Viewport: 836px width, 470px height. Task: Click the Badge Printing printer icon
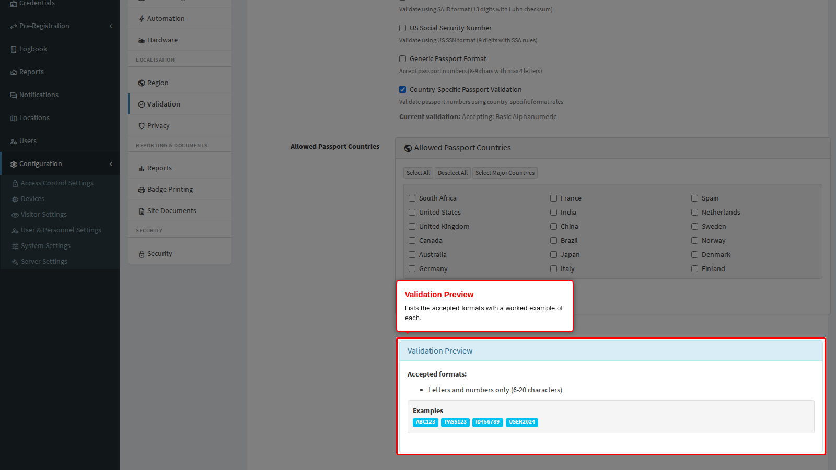pyautogui.click(x=142, y=190)
